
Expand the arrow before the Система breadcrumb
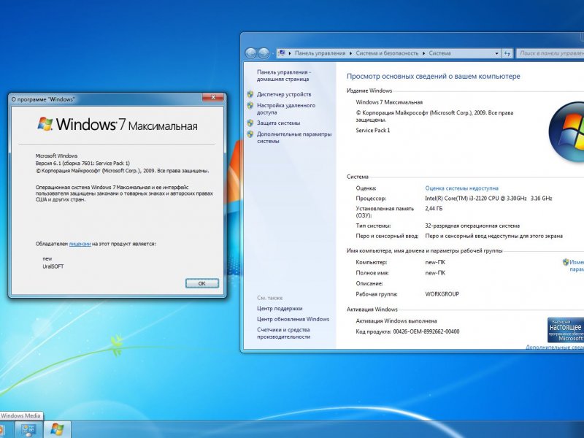coord(424,53)
